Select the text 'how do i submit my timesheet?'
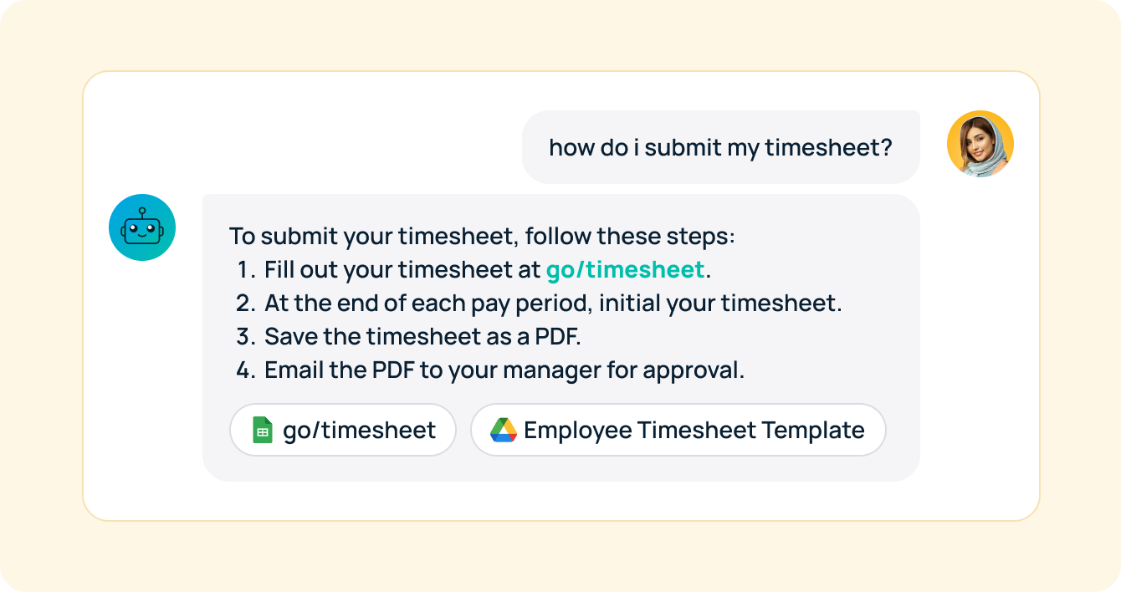Image resolution: width=1121 pixels, height=592 pixels. (x=720, y=146)
